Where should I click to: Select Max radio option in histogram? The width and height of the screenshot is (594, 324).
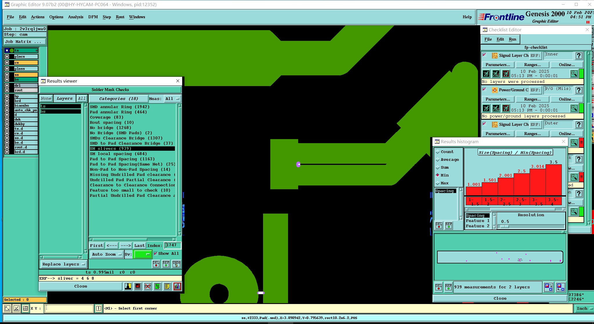click(x=438, y=183)
